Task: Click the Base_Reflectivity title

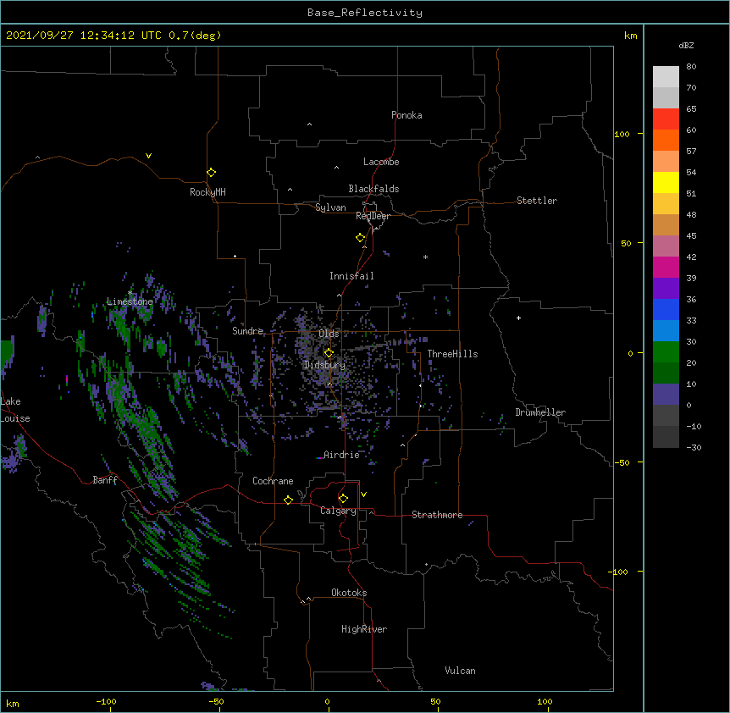Action: (x=365, y=13)
